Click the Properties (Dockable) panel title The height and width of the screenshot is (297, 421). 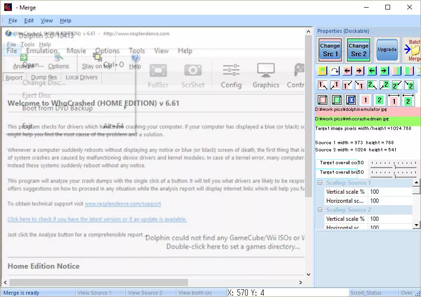343,31
